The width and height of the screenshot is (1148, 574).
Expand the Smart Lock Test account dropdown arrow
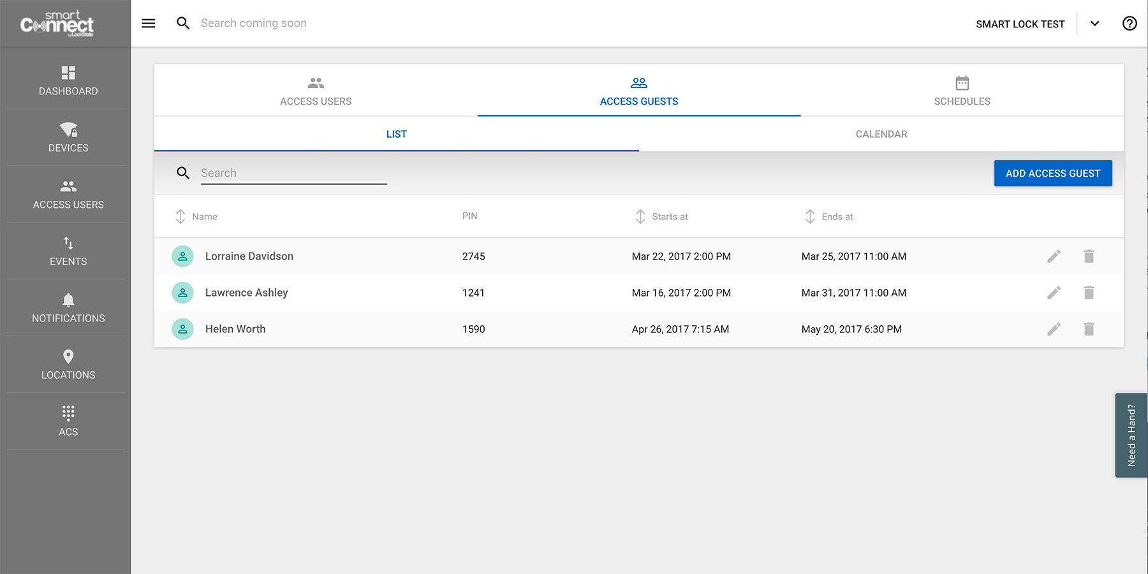1094,24
